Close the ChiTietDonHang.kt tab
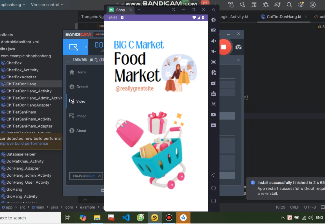The image size is (325, 224). click(x=306, y=17)
